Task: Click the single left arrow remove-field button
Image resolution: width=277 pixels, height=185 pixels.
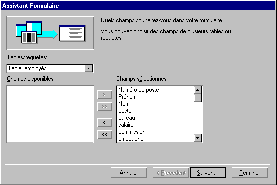Action: pyautogui.click(x=105, y=123)
